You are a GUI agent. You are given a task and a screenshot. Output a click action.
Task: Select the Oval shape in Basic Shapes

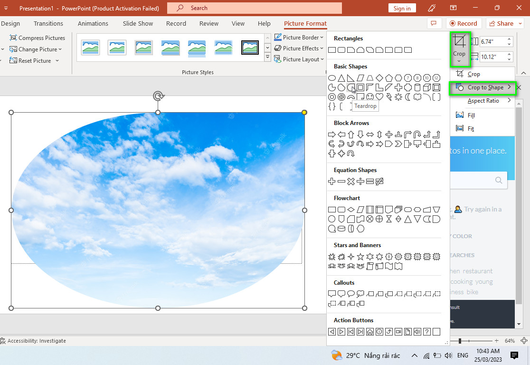tap(332, 78)
